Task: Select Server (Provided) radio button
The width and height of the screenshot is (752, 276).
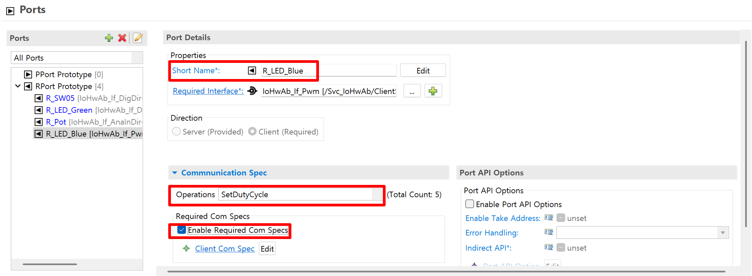Action: coord(176,131)
